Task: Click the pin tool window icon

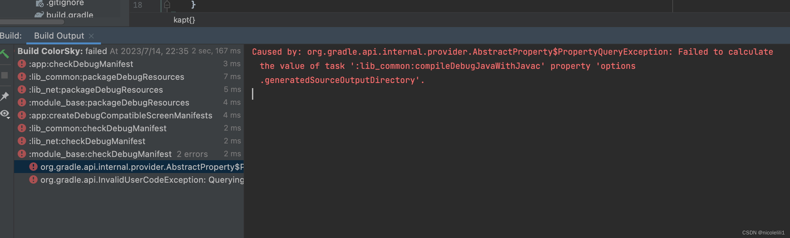Action: click(x=5, y=96)
